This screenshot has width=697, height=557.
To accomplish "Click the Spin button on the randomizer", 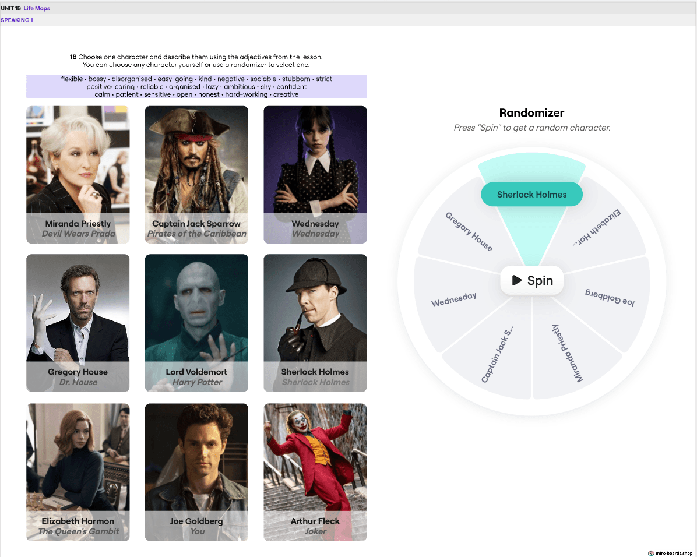I will (x=531, y=280).
